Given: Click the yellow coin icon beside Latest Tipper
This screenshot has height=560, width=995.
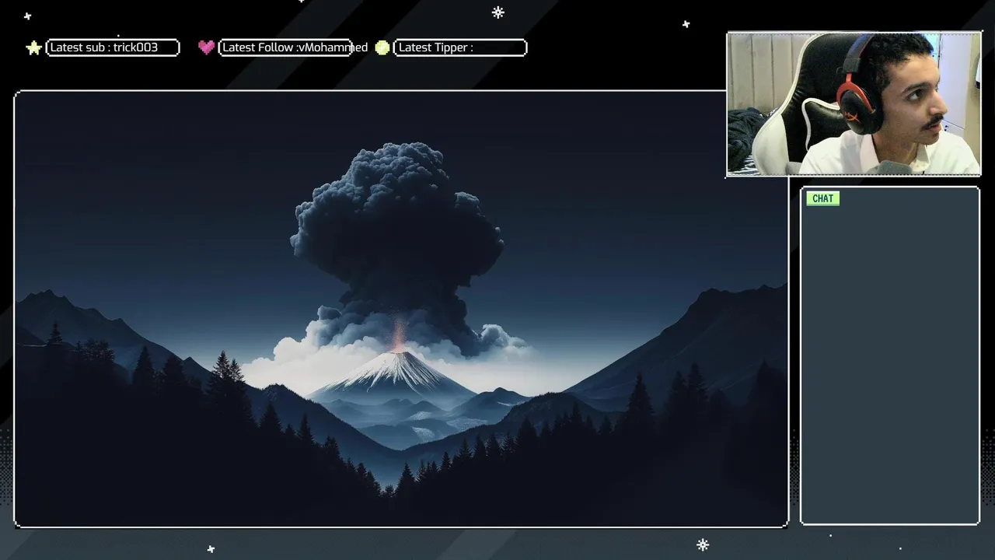Looking at the screenshot, I should tap(382, 47).
